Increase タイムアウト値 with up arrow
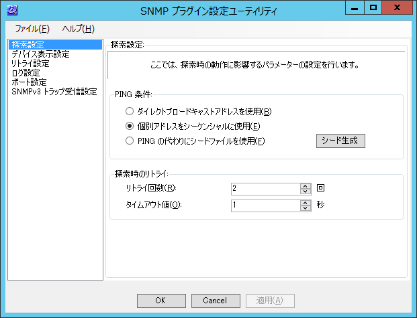 pyautogui.click(x=306, y=203)
